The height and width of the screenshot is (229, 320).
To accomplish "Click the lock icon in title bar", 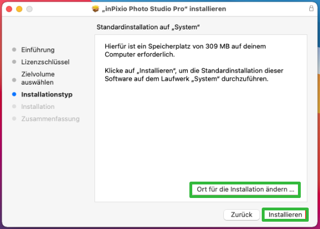I will (311, 8).
